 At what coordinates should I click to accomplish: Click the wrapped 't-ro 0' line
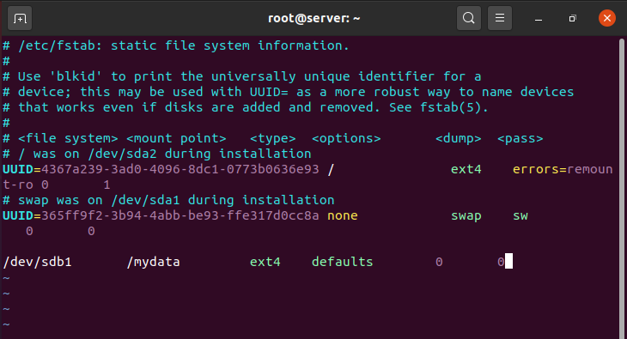click(26, 185)
